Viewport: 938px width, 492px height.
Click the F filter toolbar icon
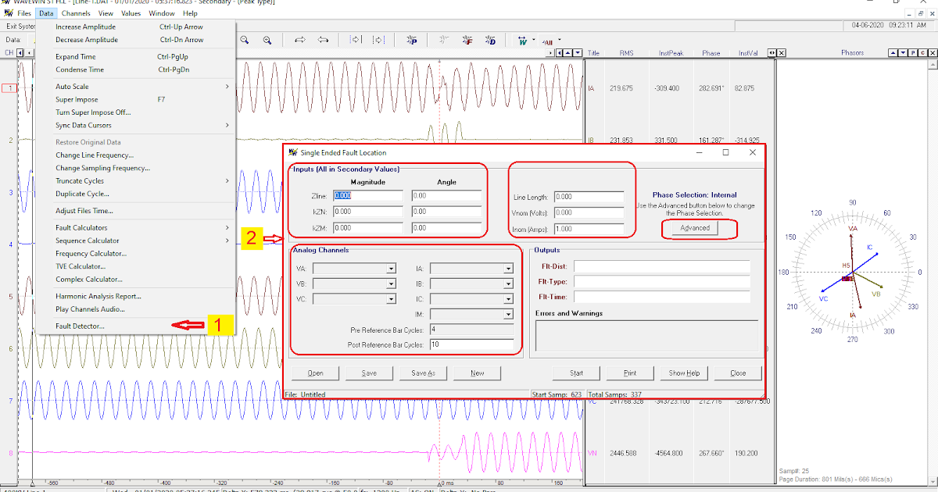[467, 40]
